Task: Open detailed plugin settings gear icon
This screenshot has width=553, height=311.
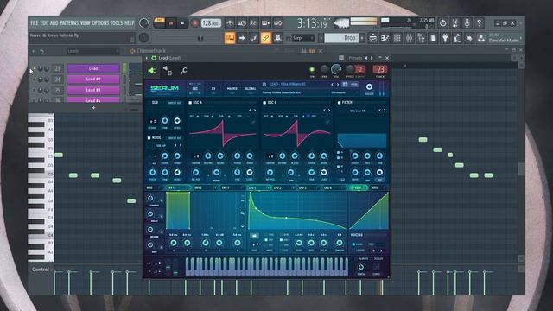Action: point(168,71)
